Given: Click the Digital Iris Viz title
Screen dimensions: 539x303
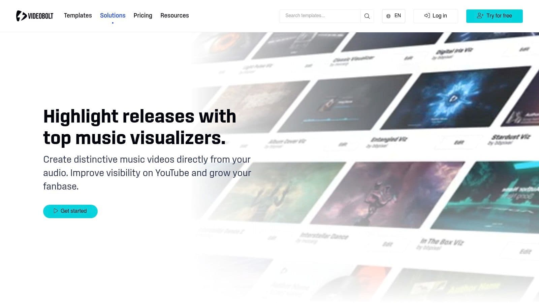Looking at the screenshot, I should [454, 51].
